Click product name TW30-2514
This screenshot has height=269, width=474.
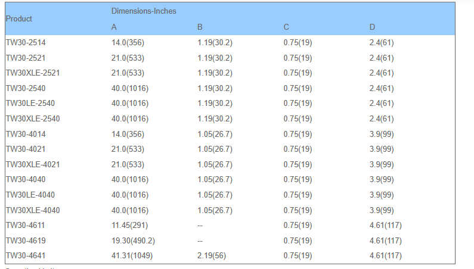[x=25, y=42]
